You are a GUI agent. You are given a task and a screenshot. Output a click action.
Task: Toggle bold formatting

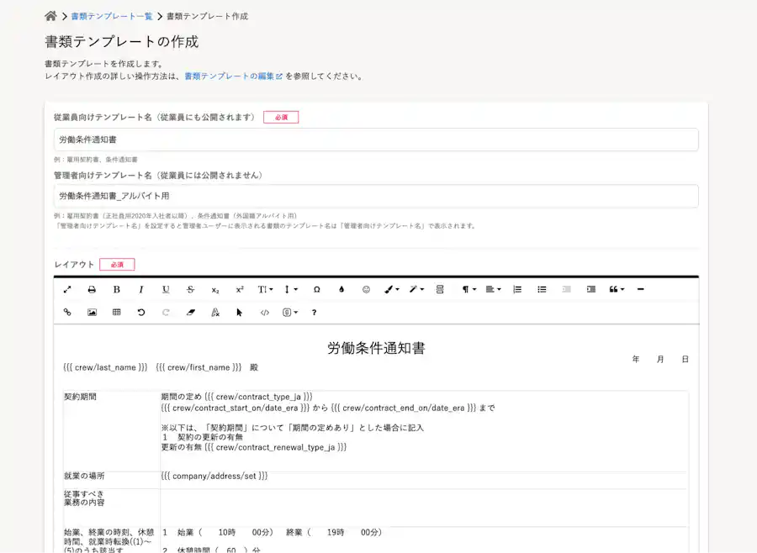pos(116,289)
